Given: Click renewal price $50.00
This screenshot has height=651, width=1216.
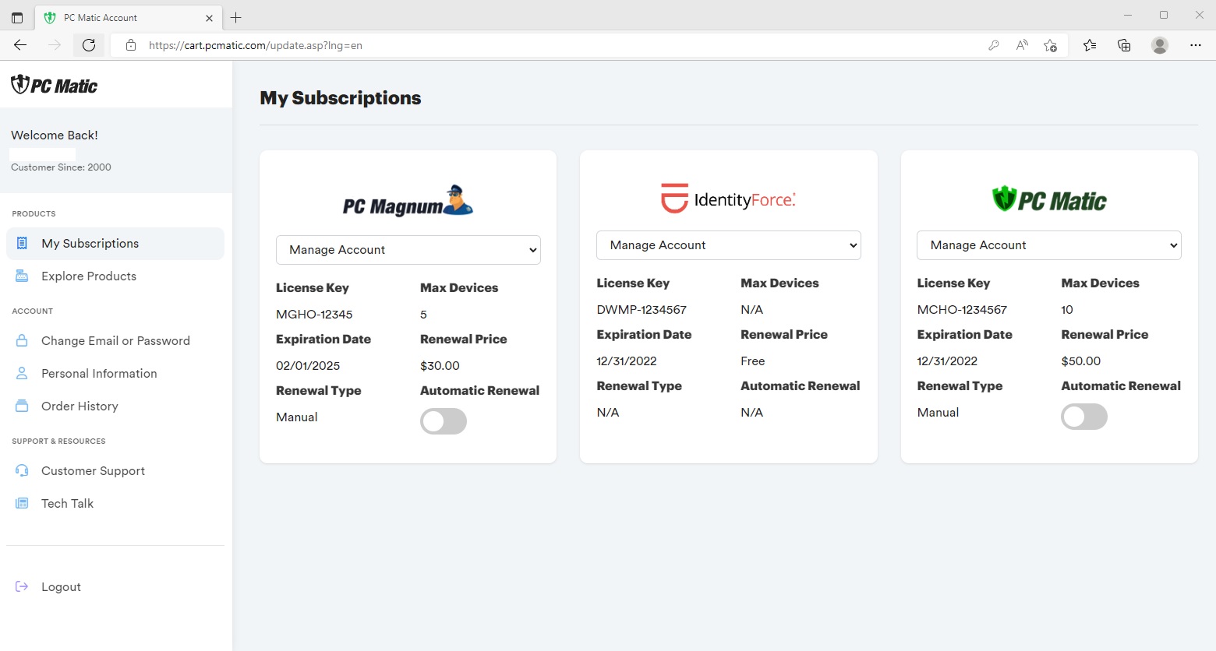Looking at the screenshot, I should click(1081, 361).
